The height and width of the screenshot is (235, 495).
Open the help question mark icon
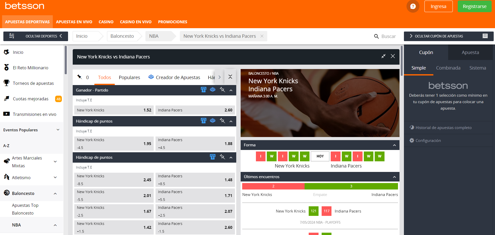point(413,6)
